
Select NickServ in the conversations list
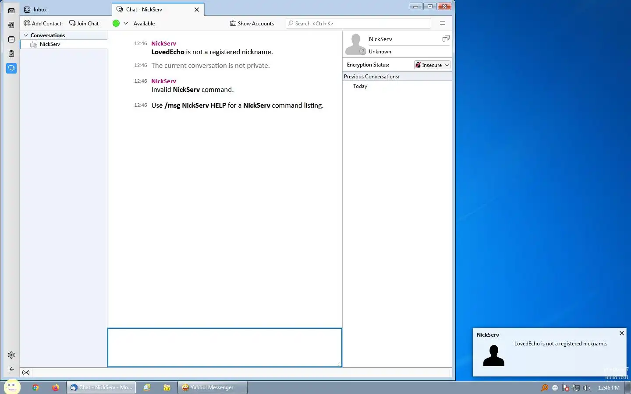[64, 44]
